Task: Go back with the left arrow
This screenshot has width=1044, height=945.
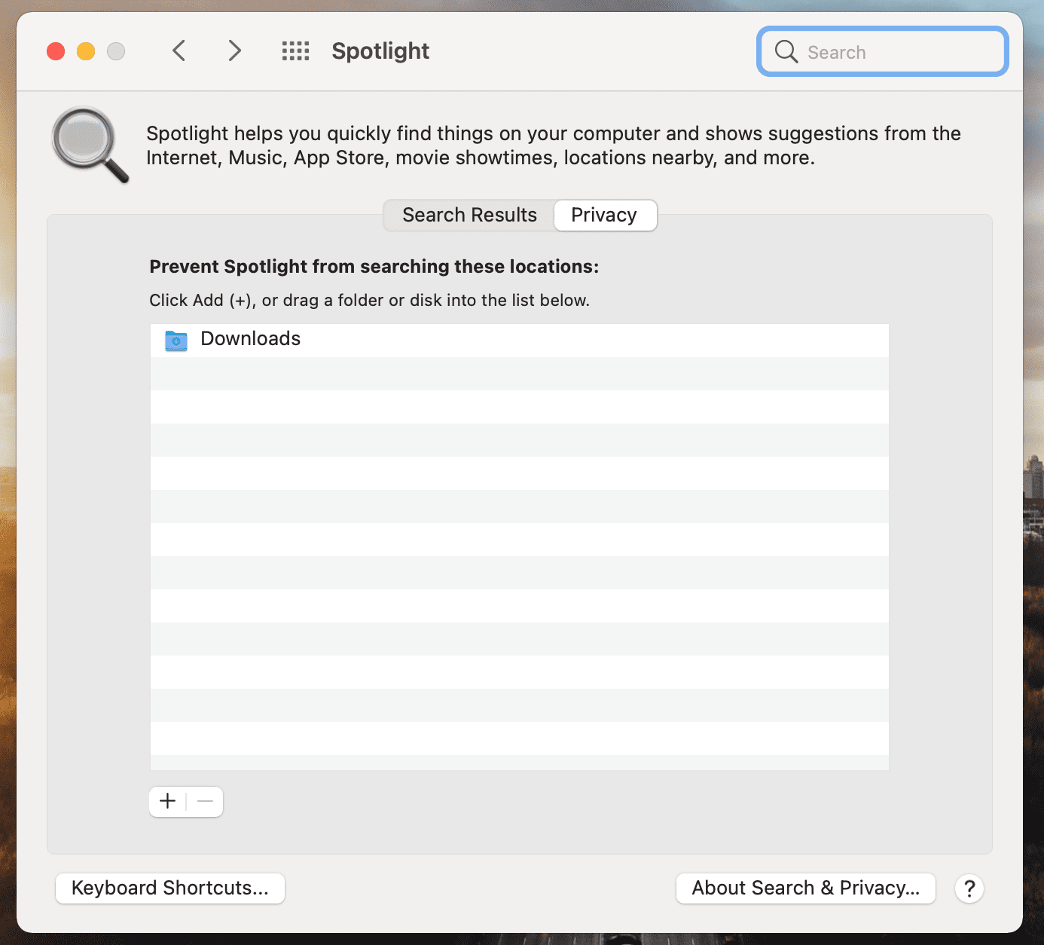Action: tap(179, 51)
